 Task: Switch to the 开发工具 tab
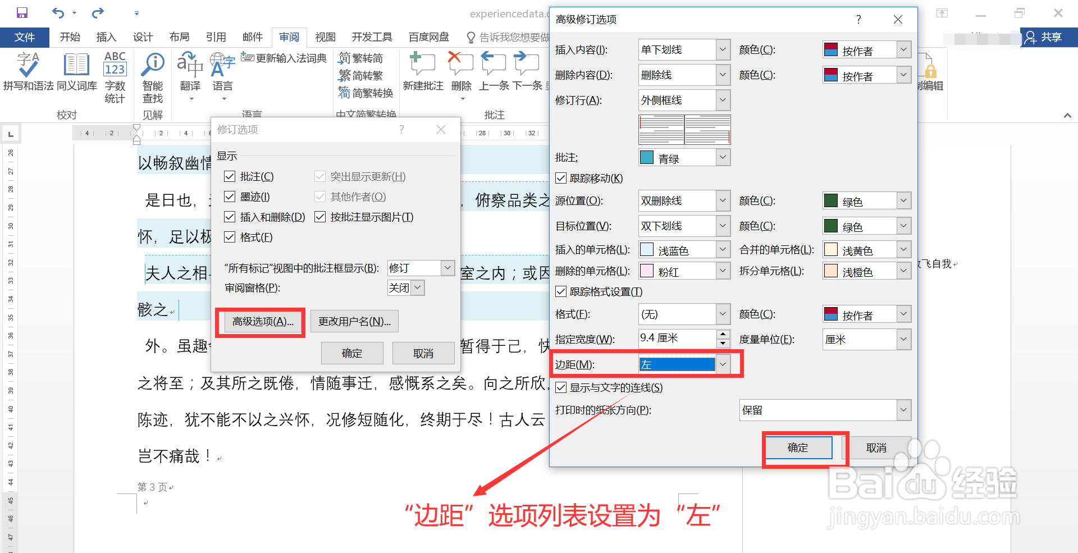click(372, 37)
